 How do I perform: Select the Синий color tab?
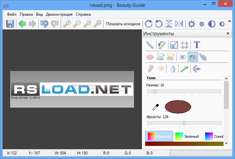[x=214, y=136]
